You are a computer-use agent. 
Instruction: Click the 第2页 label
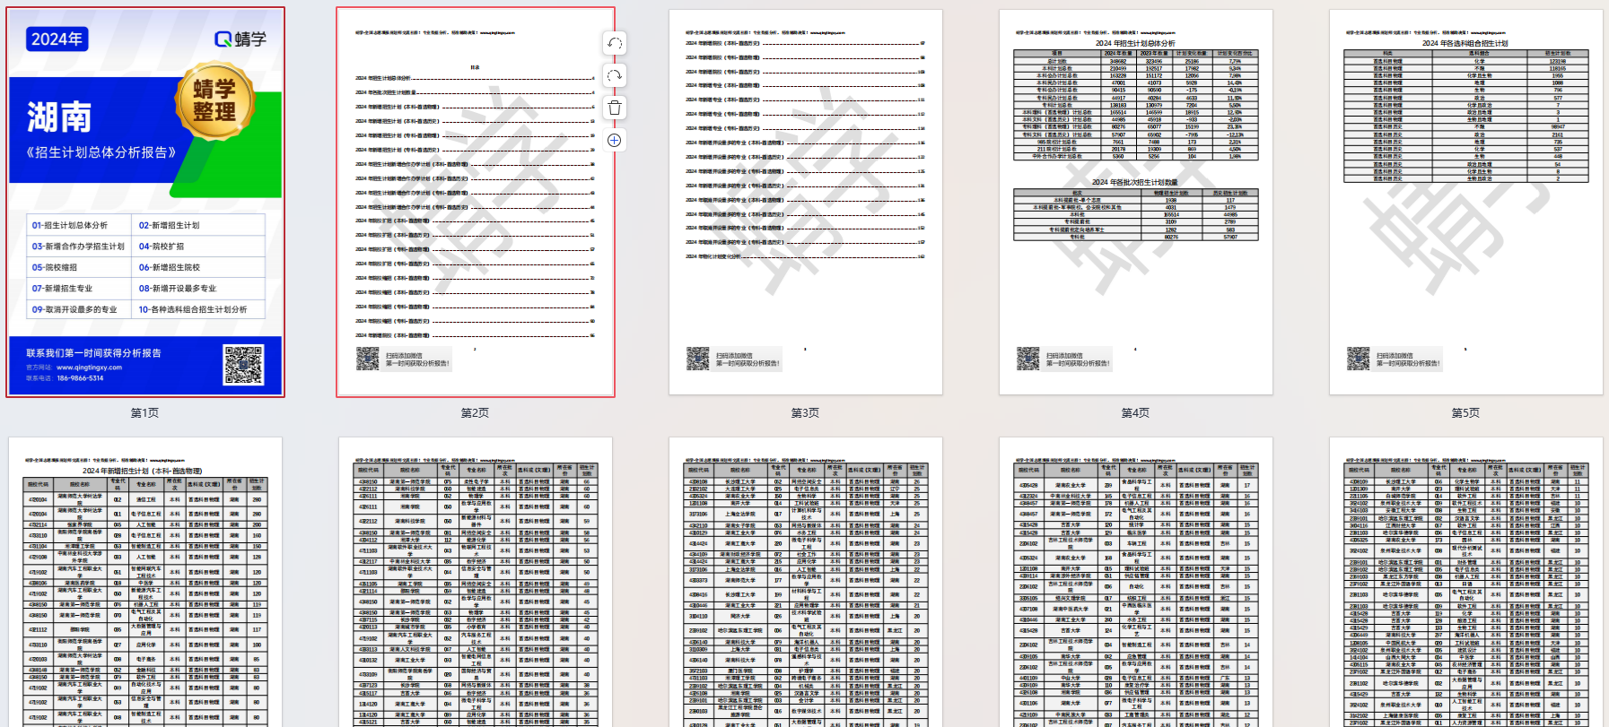pos(475,413)
